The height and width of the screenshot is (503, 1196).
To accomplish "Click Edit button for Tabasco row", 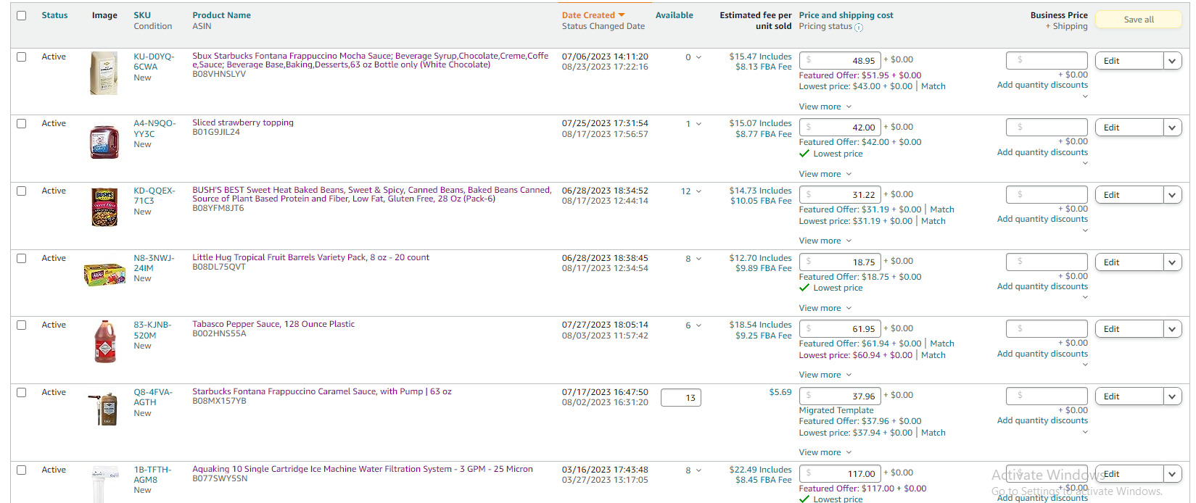I will pos(1129,329).
